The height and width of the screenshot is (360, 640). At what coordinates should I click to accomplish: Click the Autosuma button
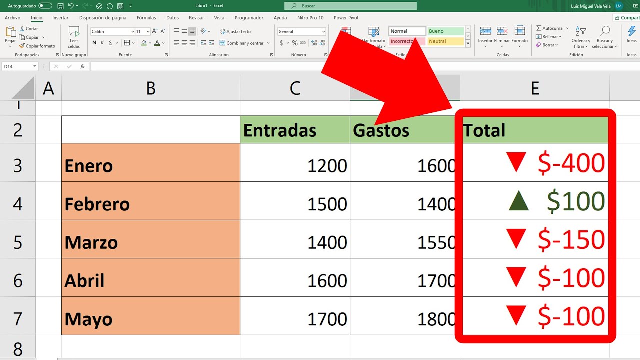pyautogui.click(x=549, y=28)
